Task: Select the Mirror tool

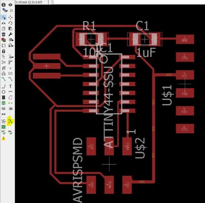Action: [x=4, y=23]
